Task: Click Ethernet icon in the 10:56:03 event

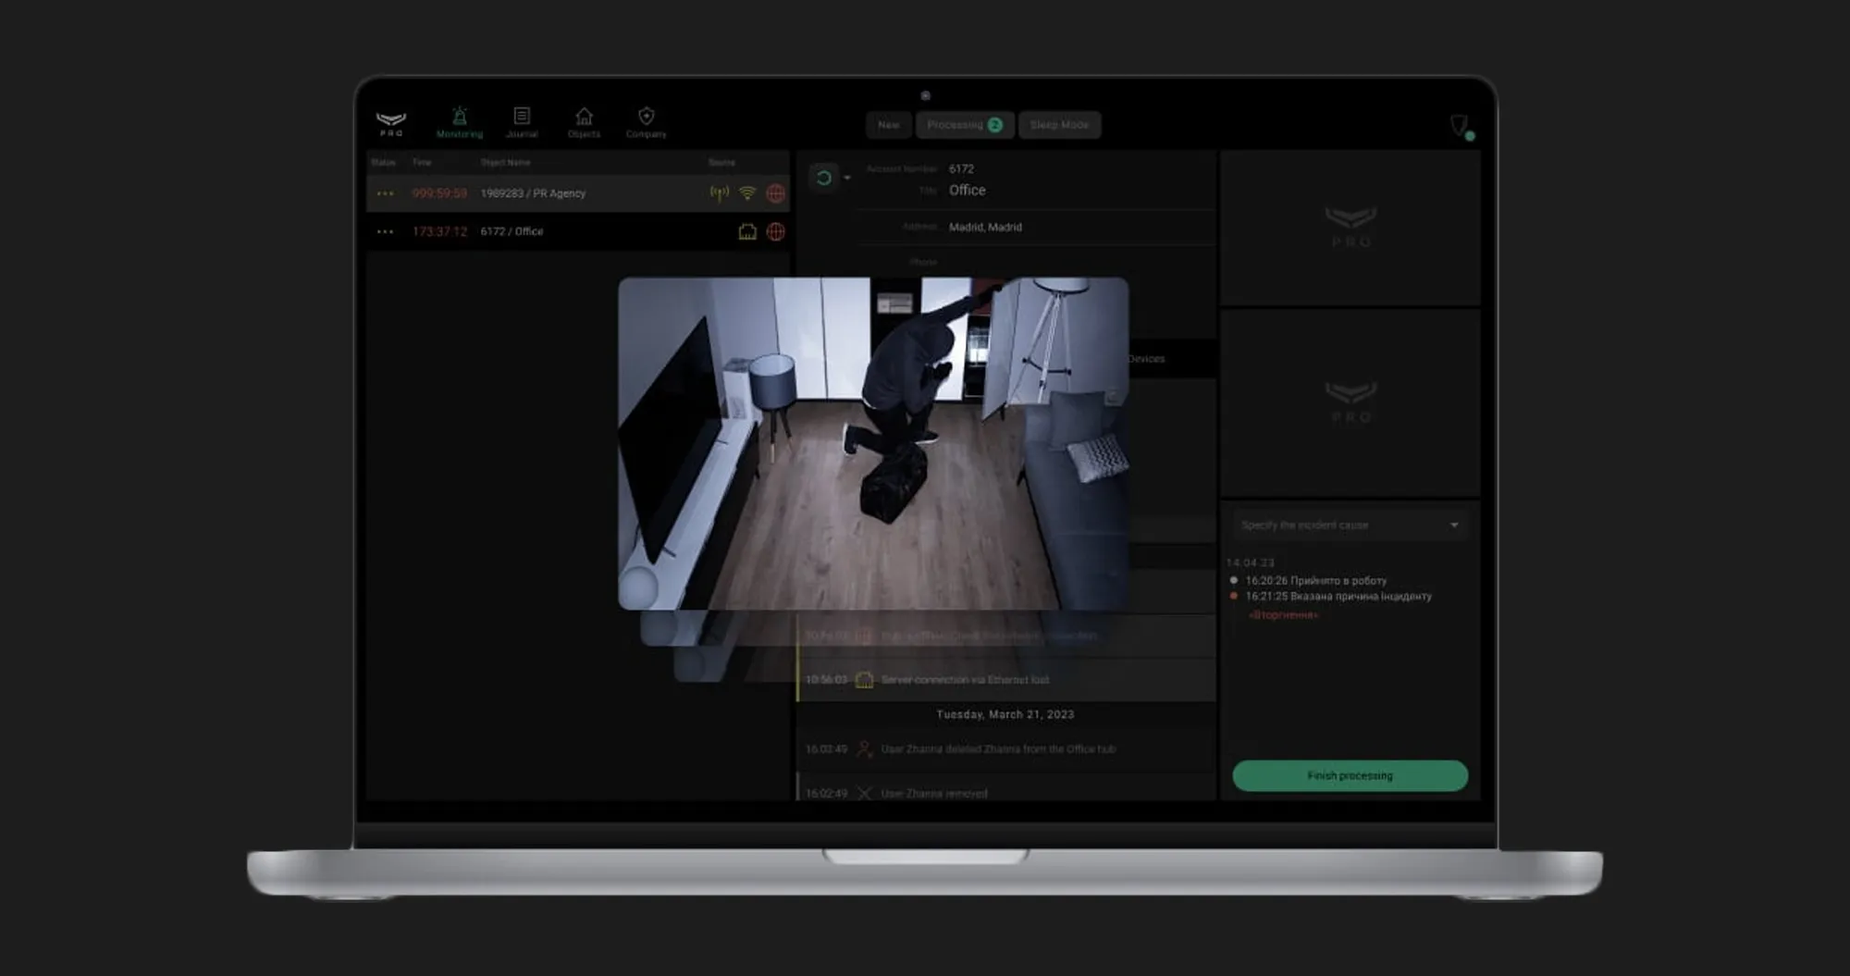Action: pyautogui.click(x=864, y=680)
